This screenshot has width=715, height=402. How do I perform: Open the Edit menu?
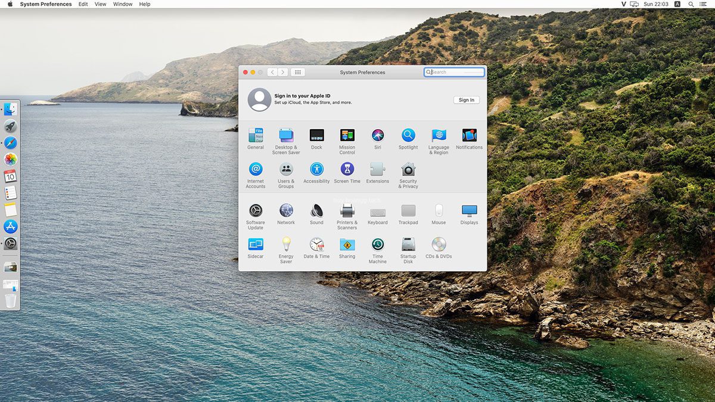click(83, 4)
